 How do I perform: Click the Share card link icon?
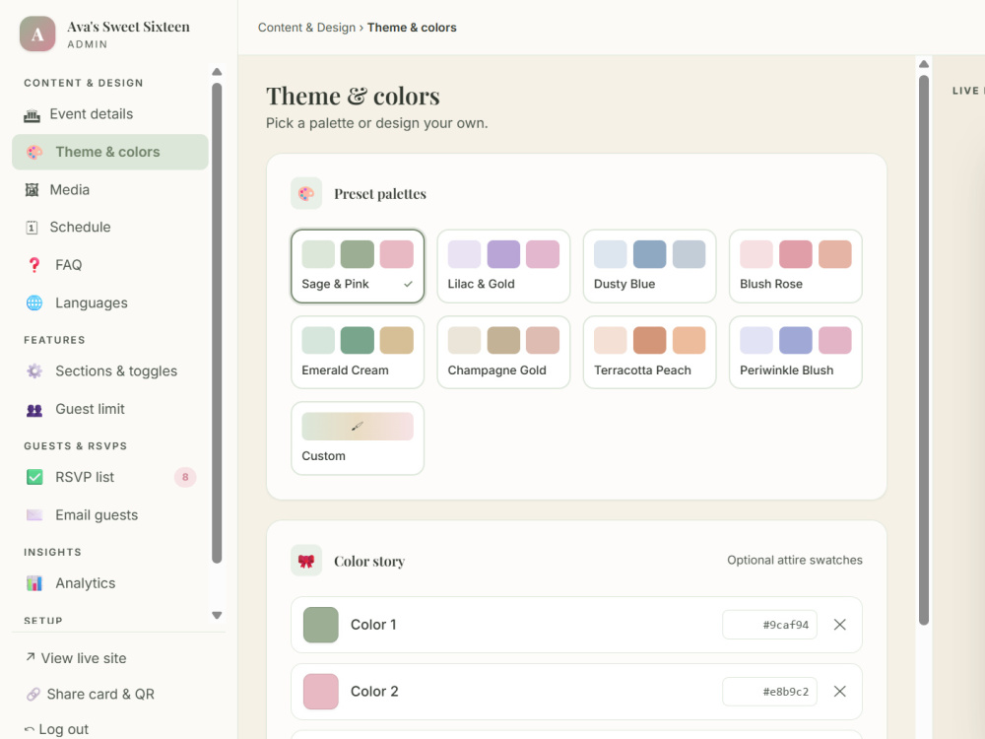point(33,695)
